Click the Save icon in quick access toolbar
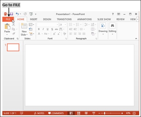The height and width of the screenshot is (117, 141). pos(11,14)
